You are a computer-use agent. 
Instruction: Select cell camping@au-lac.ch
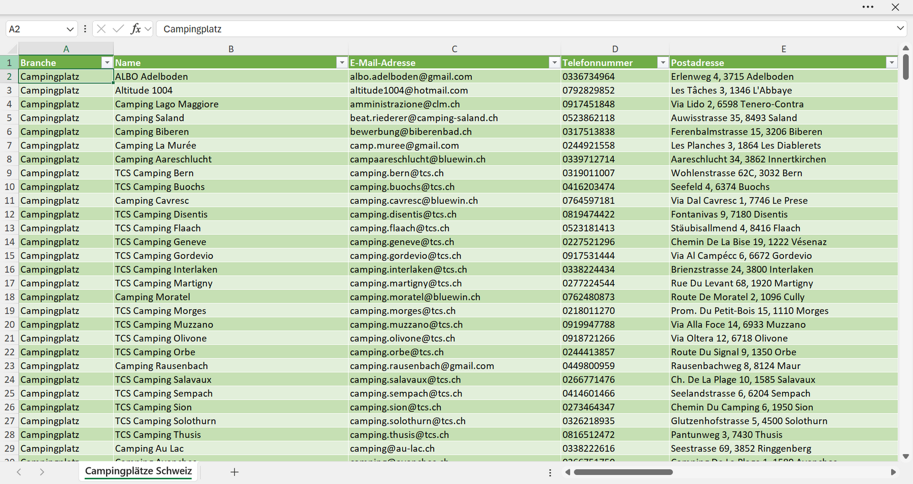[x=454, y=449]
